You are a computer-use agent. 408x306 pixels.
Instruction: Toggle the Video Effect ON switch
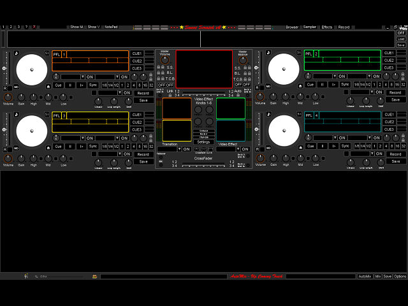(246, 149)
